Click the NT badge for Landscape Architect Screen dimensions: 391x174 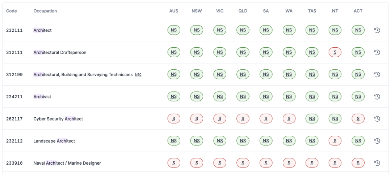click(335, 141)
